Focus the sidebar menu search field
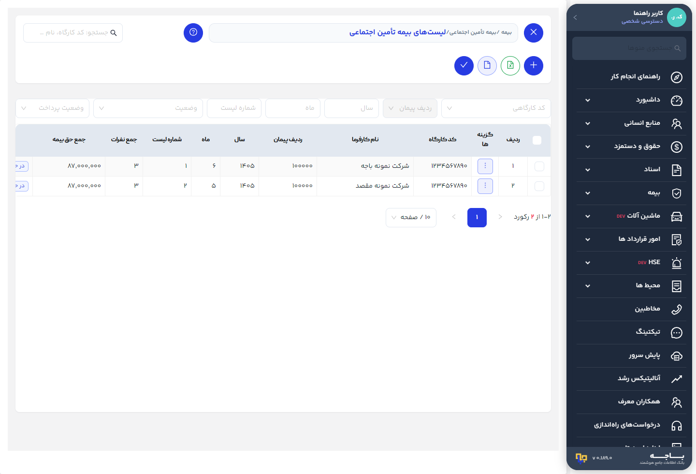696x474 pixels. point(629,48)
